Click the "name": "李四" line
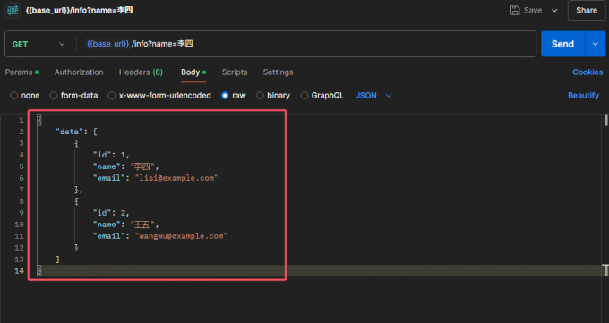 click(x=126, y=166)
